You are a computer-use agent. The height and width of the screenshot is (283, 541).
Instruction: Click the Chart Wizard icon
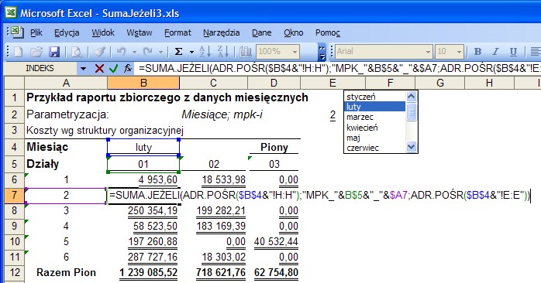point(246,52)
